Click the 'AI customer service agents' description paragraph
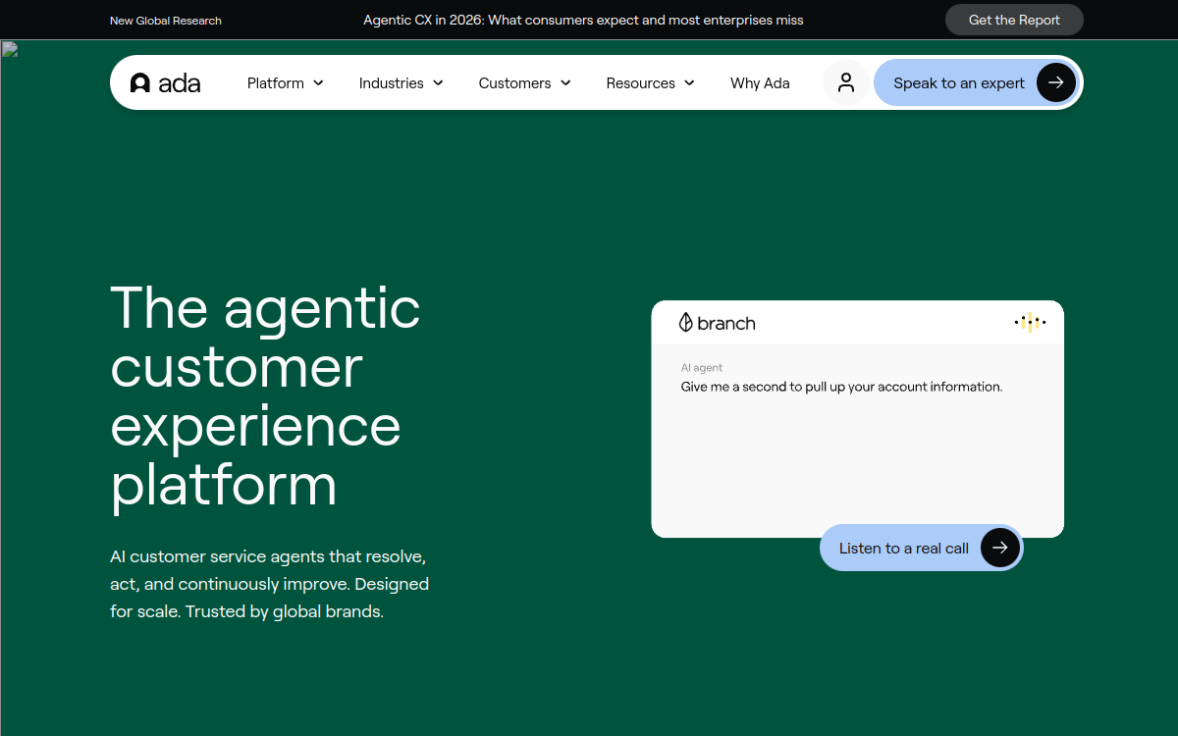The height and width of the screenshot is (736, 1178). click(x=270, y=584)
